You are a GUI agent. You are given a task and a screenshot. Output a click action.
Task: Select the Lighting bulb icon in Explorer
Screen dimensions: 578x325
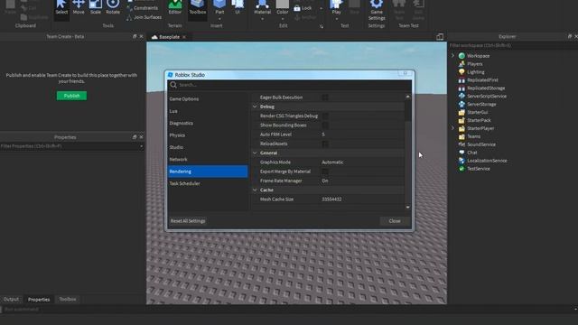(x=461, y=72)
